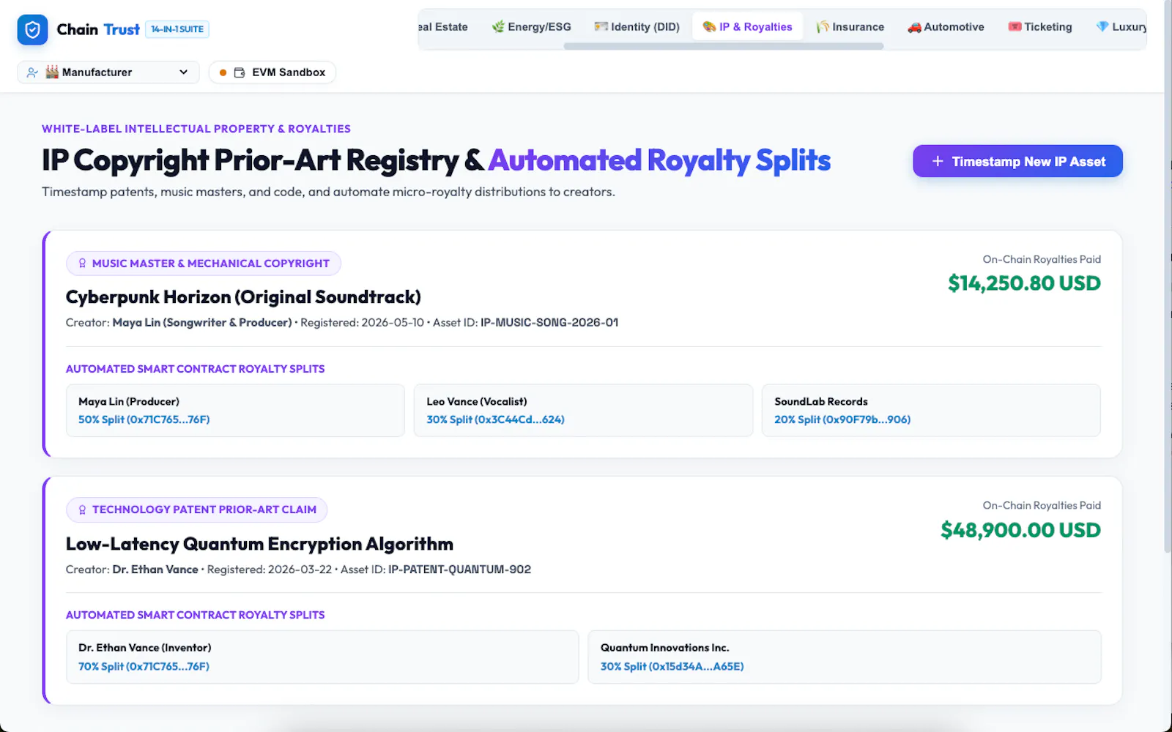Viewport: 1172px width, 732px height.
Task: Click the orange status dot in EVM Sandbox
Action: [x=223, y=72]
